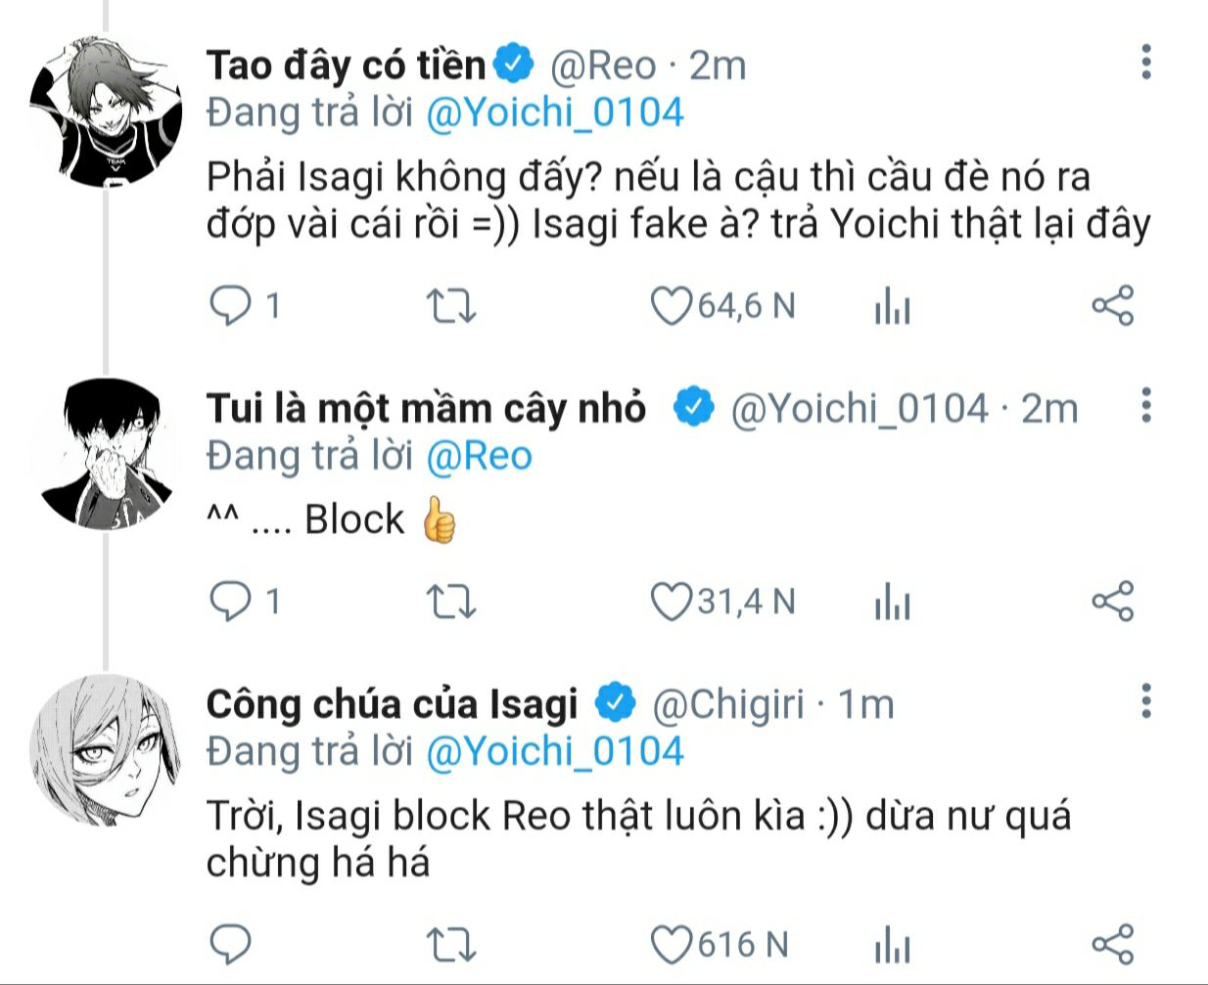Like Chigiri's tweet with 616 N likes
This screenshot has height=985, width=1208.
coord(672,944)
